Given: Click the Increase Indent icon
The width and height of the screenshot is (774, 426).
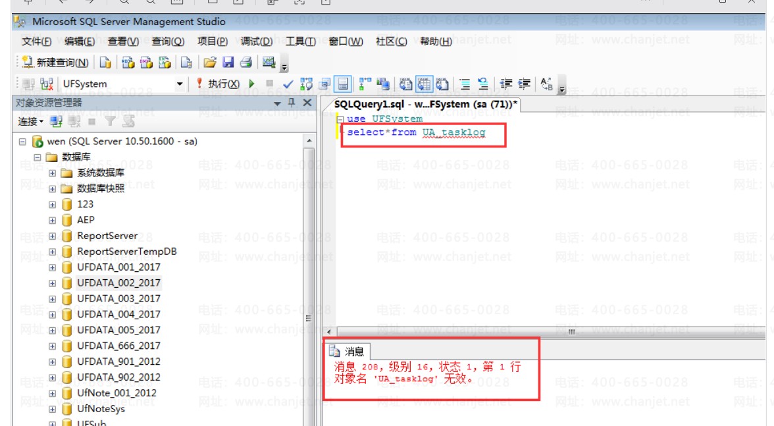Looking at the screenshot, I should coord(524,84).
